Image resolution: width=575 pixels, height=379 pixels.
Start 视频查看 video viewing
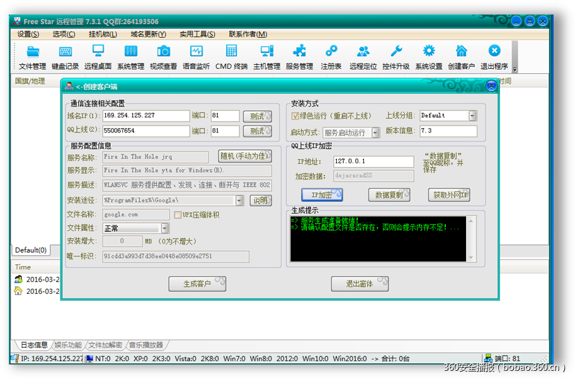[163, 56]
